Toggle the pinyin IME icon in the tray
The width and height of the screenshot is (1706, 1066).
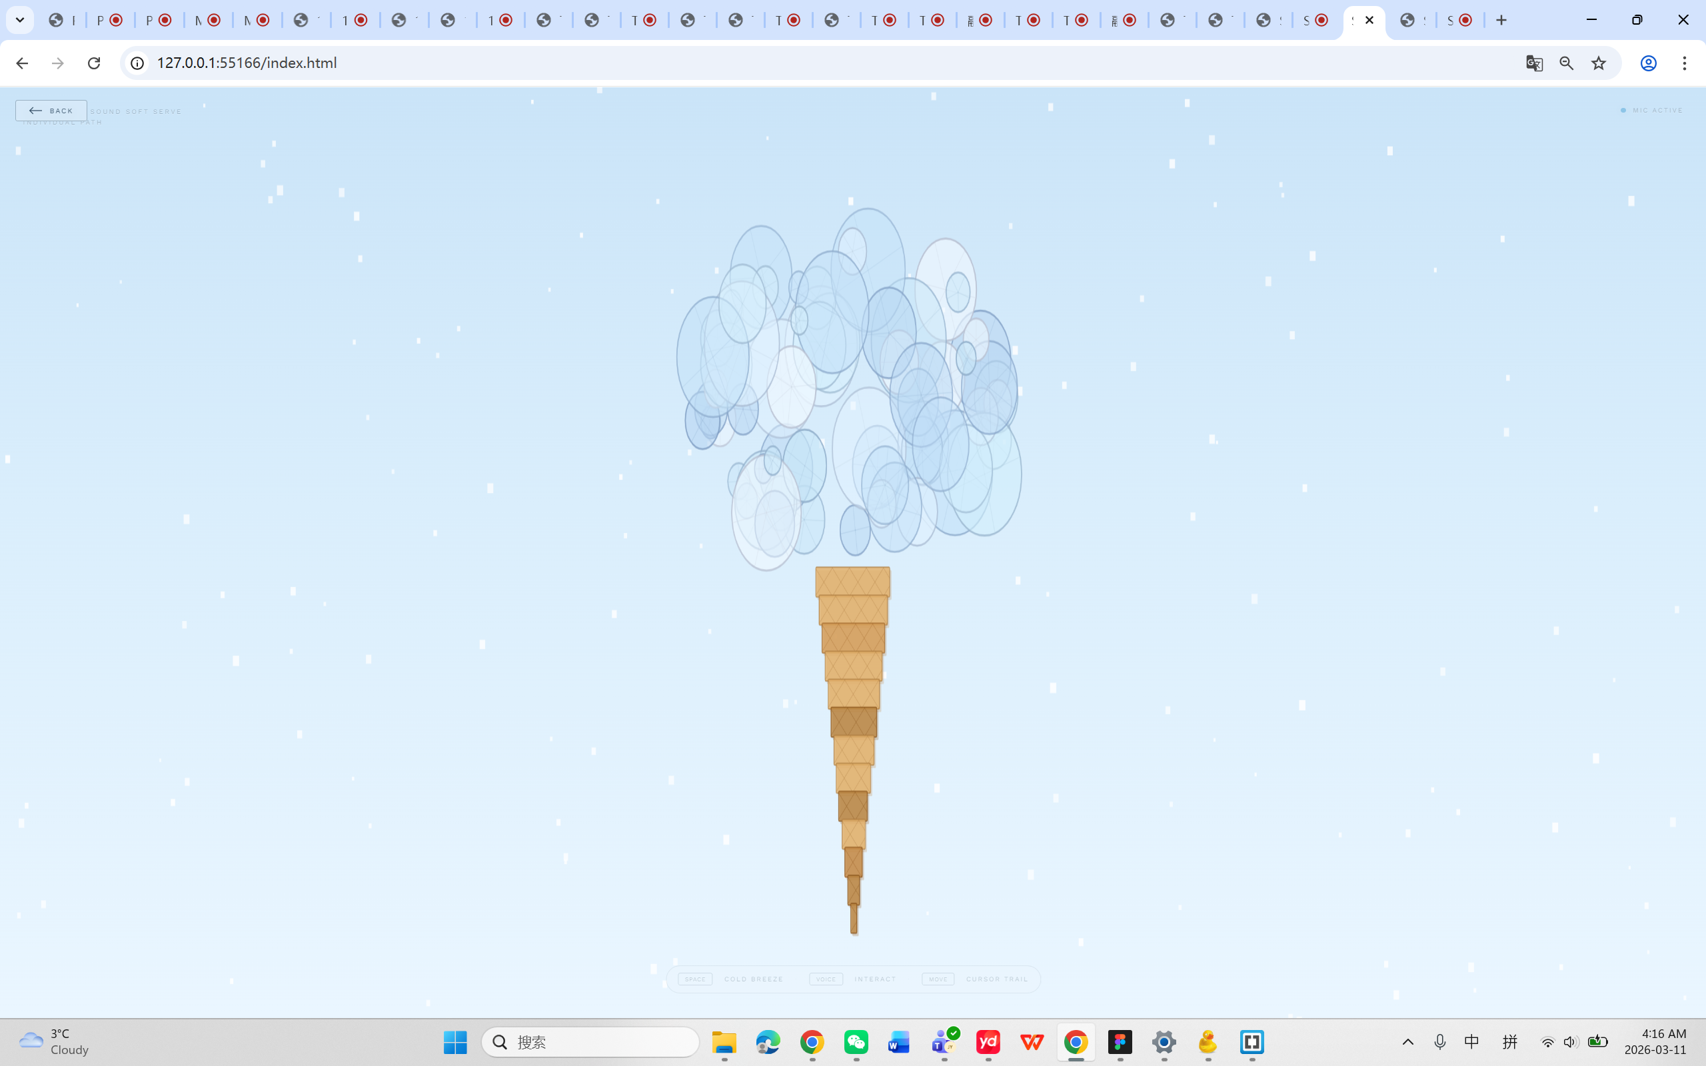click(x=1511, y=1042)
